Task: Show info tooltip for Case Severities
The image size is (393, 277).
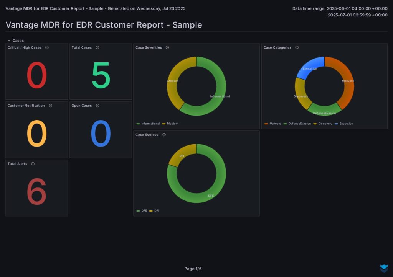Action: point(167,47)
